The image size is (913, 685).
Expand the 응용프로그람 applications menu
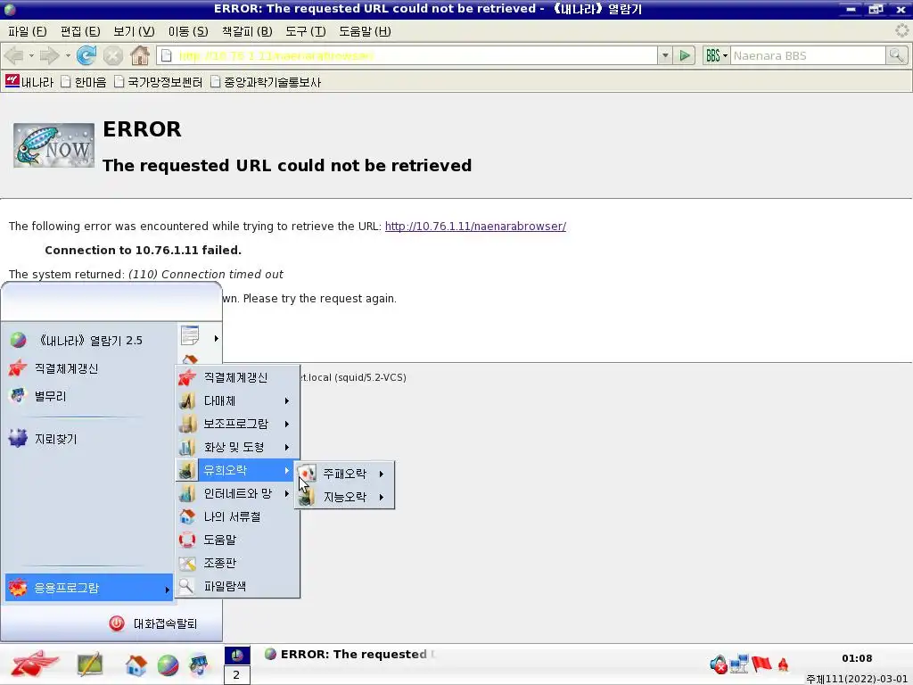[89, 588]
